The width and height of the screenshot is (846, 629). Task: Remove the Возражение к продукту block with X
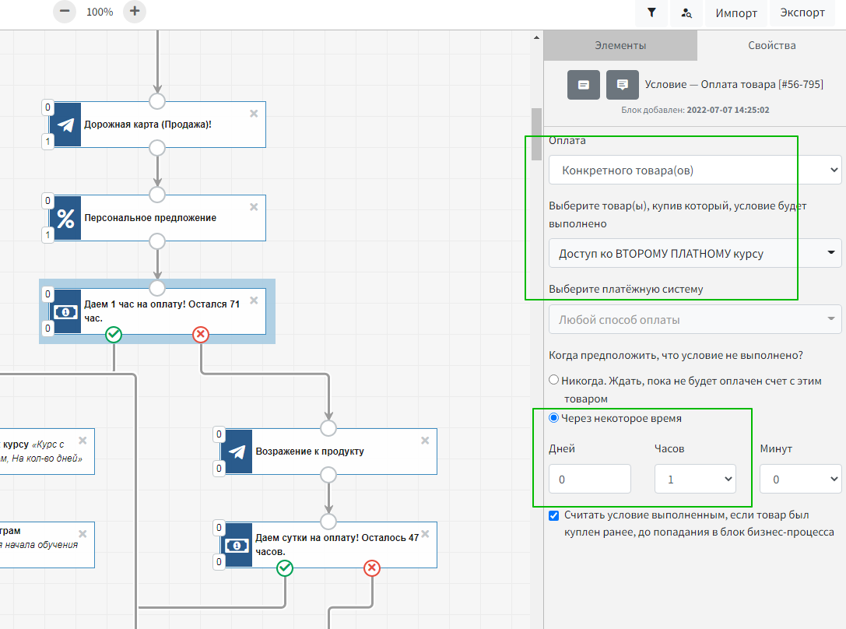click(425, 440)
